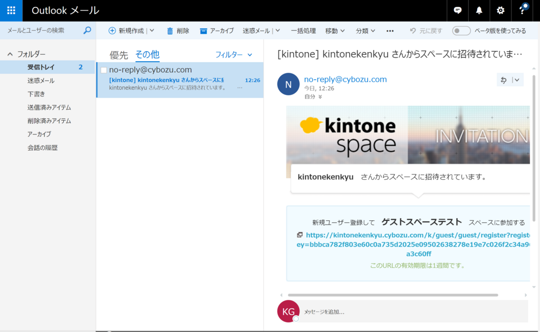540x332 pixels.
Task: Click the 新規作成 plus icon
Action: [x=112, y=31]
